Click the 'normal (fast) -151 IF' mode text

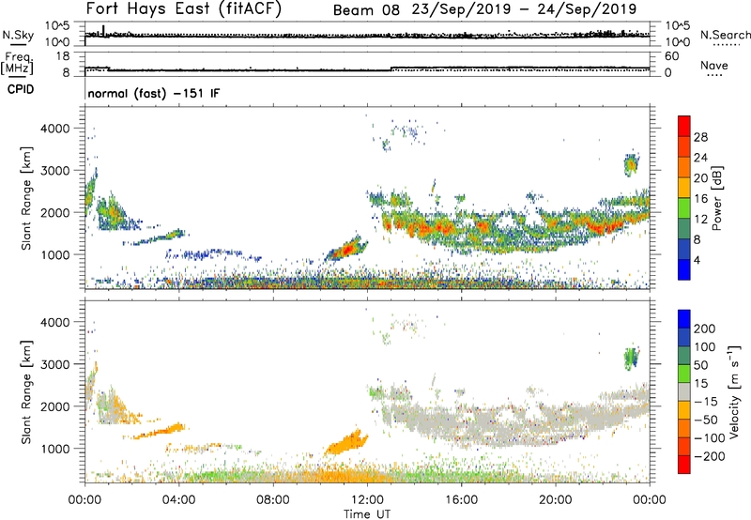point(154,93)
